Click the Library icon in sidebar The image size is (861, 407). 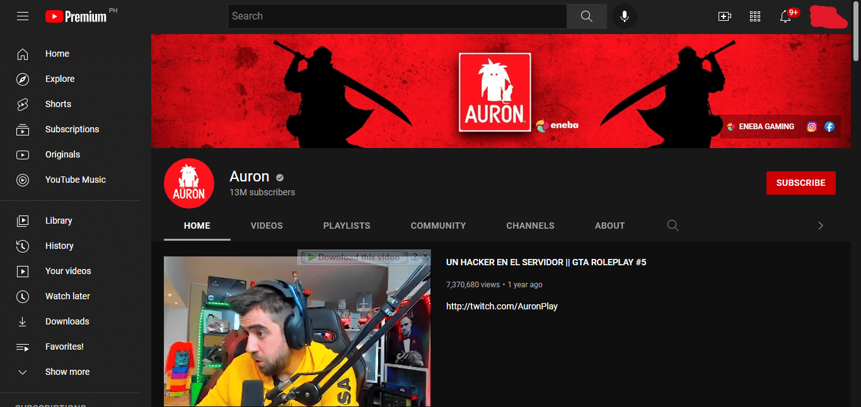[x=23, y=221]
